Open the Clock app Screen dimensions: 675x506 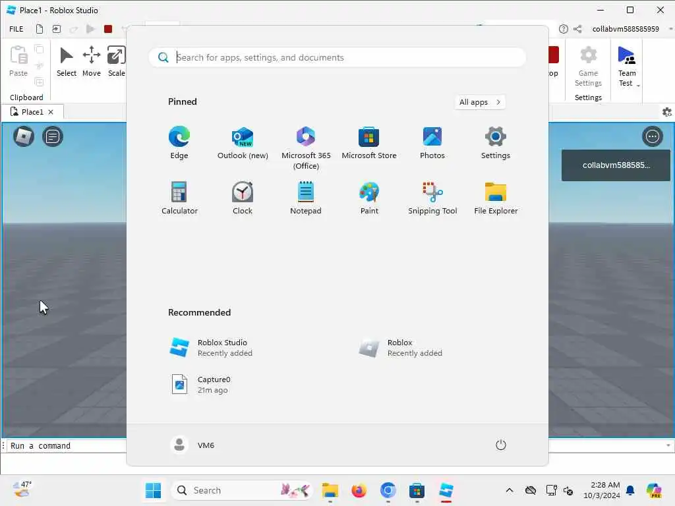pyautogui.click(x=243, y=198)
